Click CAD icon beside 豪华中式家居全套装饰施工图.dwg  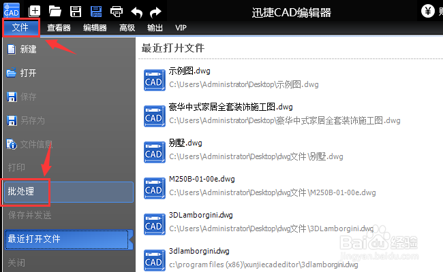(x=154, y=116)
